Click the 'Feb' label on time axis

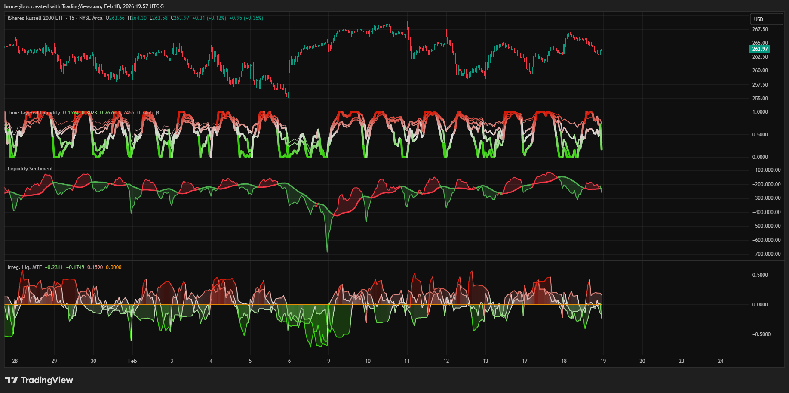(132, 361)
